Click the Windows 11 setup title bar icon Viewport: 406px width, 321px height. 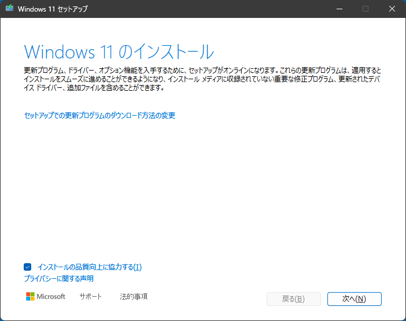tap(10, 9)
